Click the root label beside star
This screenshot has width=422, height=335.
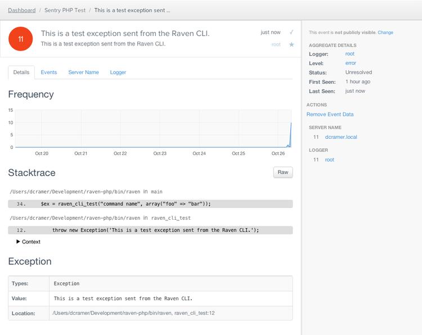click(276, 44)
